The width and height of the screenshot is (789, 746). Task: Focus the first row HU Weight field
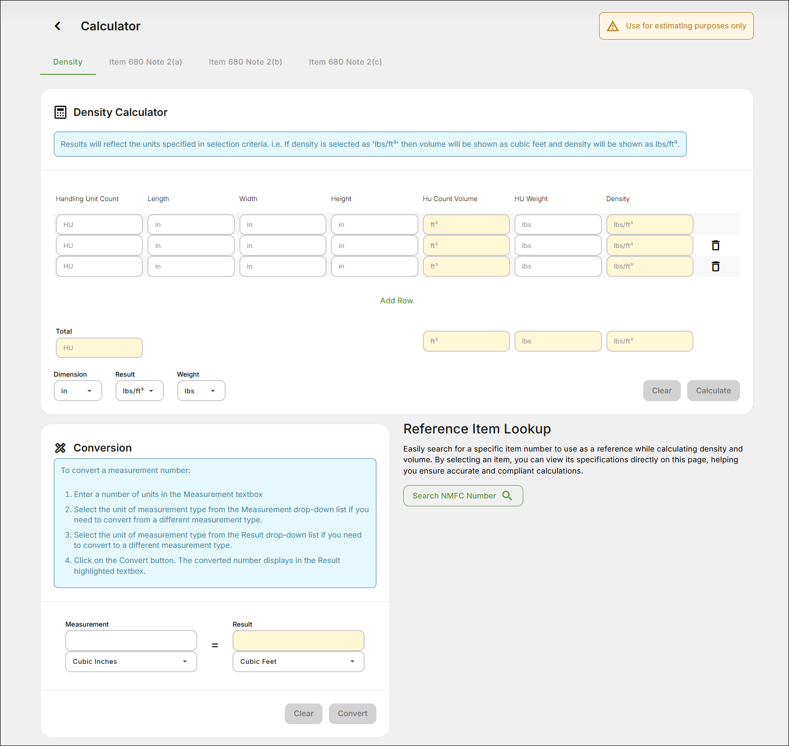coord(558,225)
